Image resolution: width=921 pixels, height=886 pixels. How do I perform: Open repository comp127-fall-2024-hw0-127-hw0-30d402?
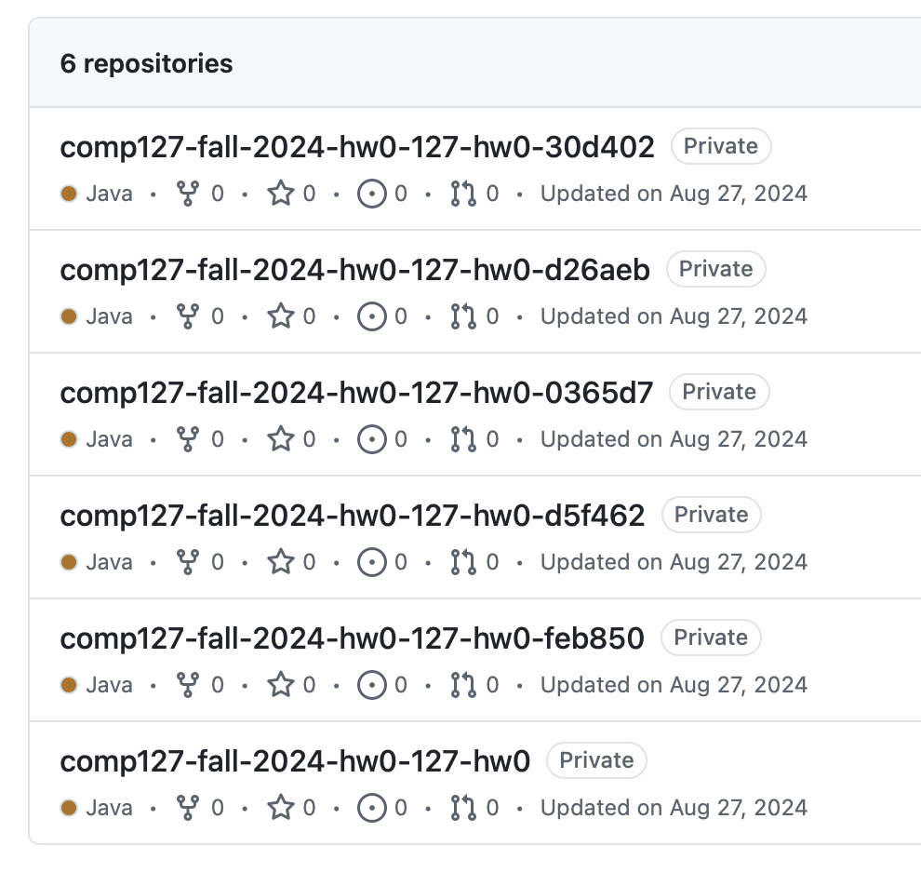pos(357,147)
